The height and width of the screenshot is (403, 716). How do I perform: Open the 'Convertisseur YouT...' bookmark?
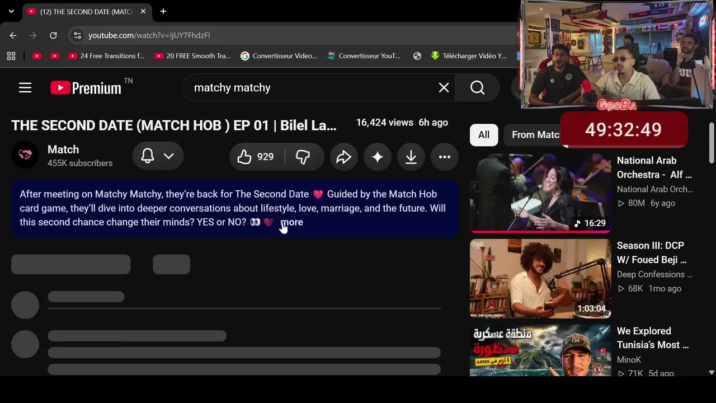click(364, 56)
